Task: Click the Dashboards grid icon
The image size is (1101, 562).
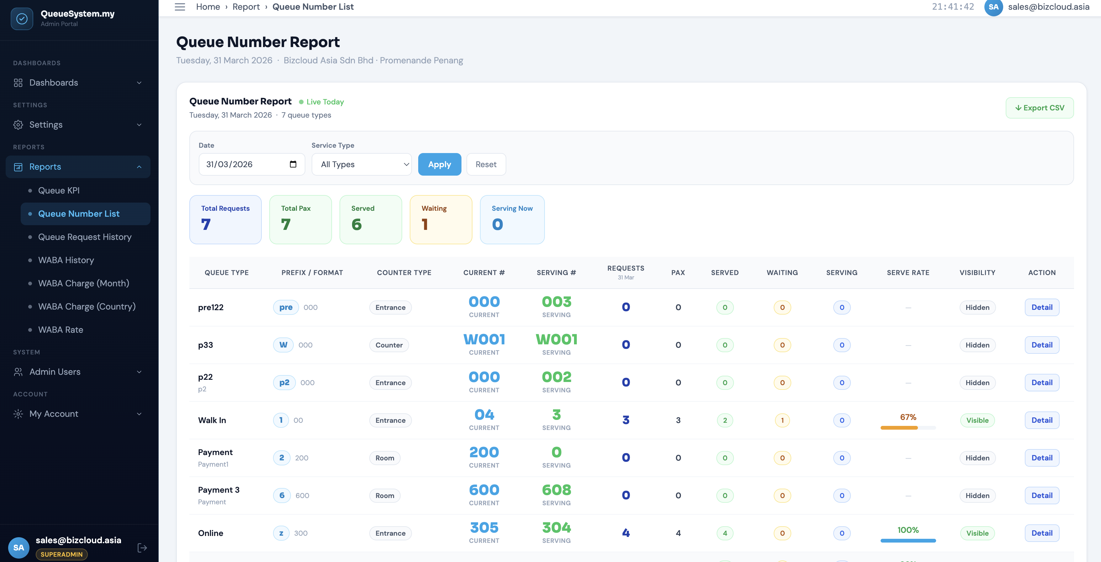Action: [18, 82]
